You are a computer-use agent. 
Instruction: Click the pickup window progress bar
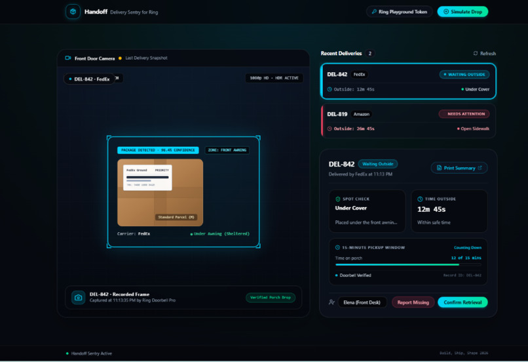click(408, 265)
